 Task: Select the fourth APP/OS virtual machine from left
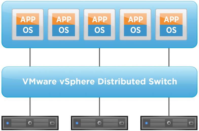pos(135,24)
